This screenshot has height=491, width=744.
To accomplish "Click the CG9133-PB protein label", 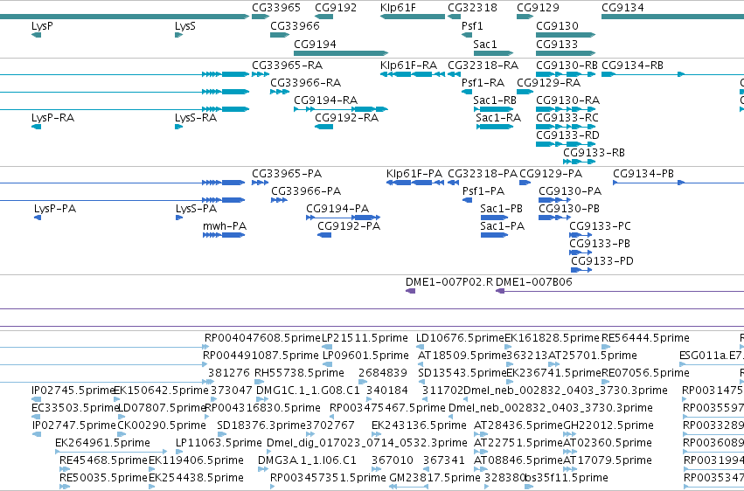I will pyautogui.click(x=599, y=244).
